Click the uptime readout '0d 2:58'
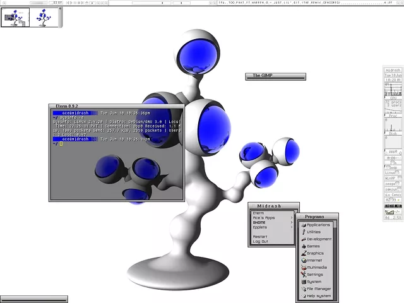404x303 pixels. 393,218
